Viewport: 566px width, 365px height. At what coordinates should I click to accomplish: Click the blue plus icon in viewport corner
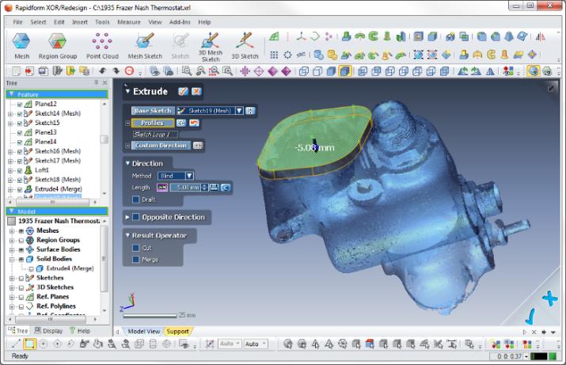coord(549,298)
